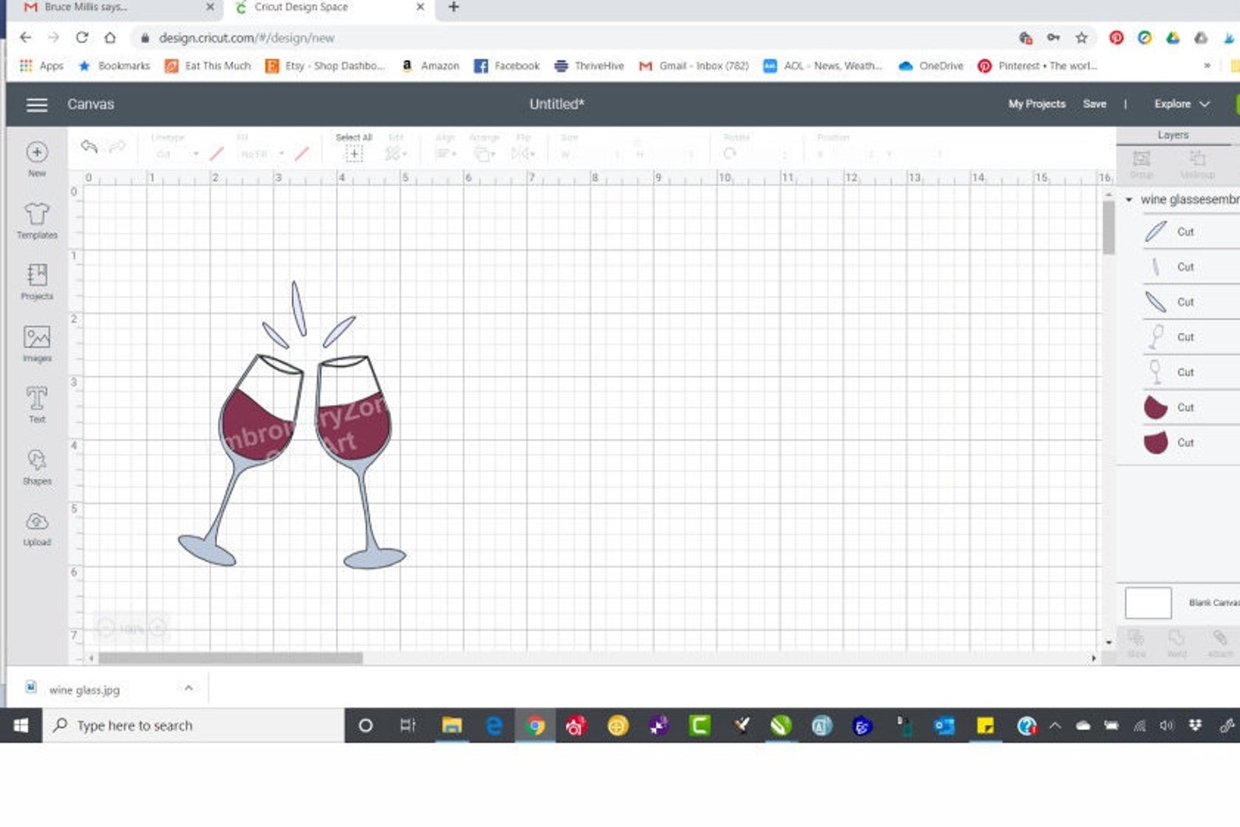Show hidden system tray icons

point(1055,725)
